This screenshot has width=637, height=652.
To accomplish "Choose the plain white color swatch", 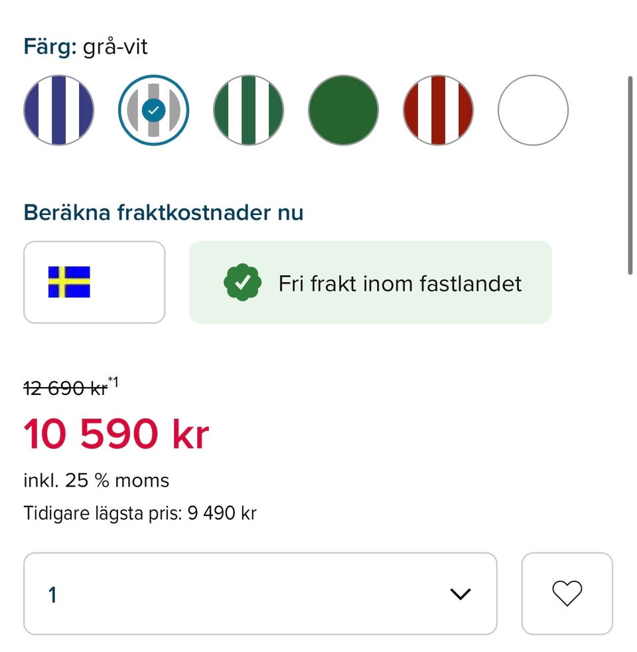I will coord(533,110).
